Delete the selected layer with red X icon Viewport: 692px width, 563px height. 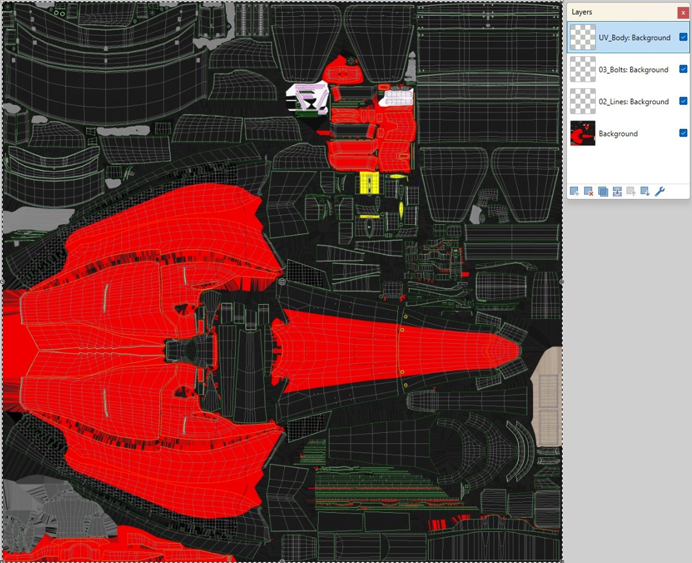(588, 191)
